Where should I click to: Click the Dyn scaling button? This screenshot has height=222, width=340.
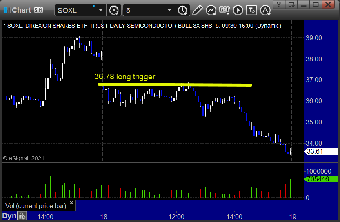[9, 216]
